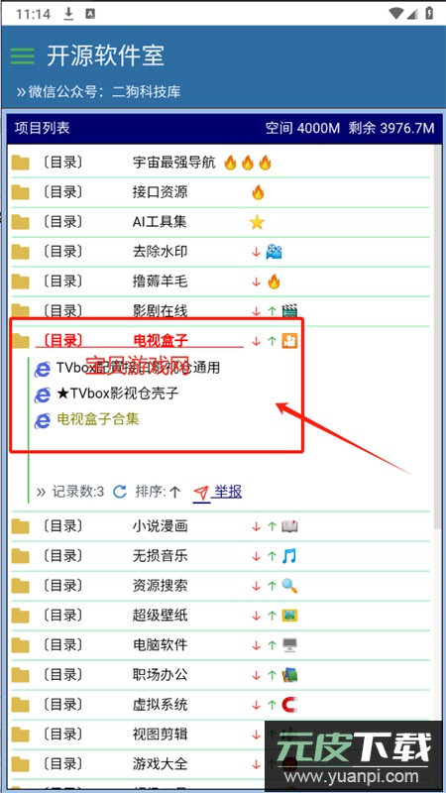Click the paper plane icon by 举报
The width and height of the screenshot is (446, 793).
(201, 492)
